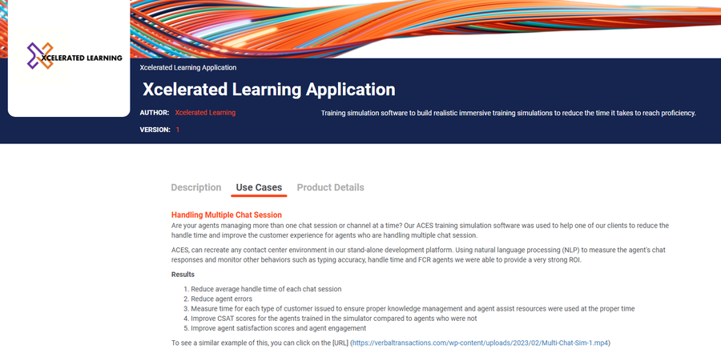Open the Xcelerated Learning author link
The image size is (721, 357).
point(205,113)
